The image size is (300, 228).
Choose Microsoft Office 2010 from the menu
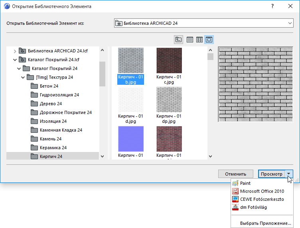[x=262, y=191]
